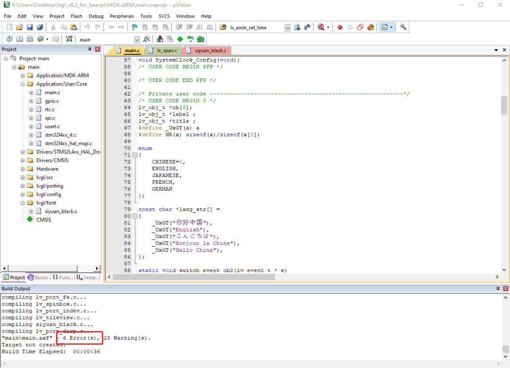Open the editor tab list dropdown arrow
The image size is (510, 368).
tap(496, 50)
